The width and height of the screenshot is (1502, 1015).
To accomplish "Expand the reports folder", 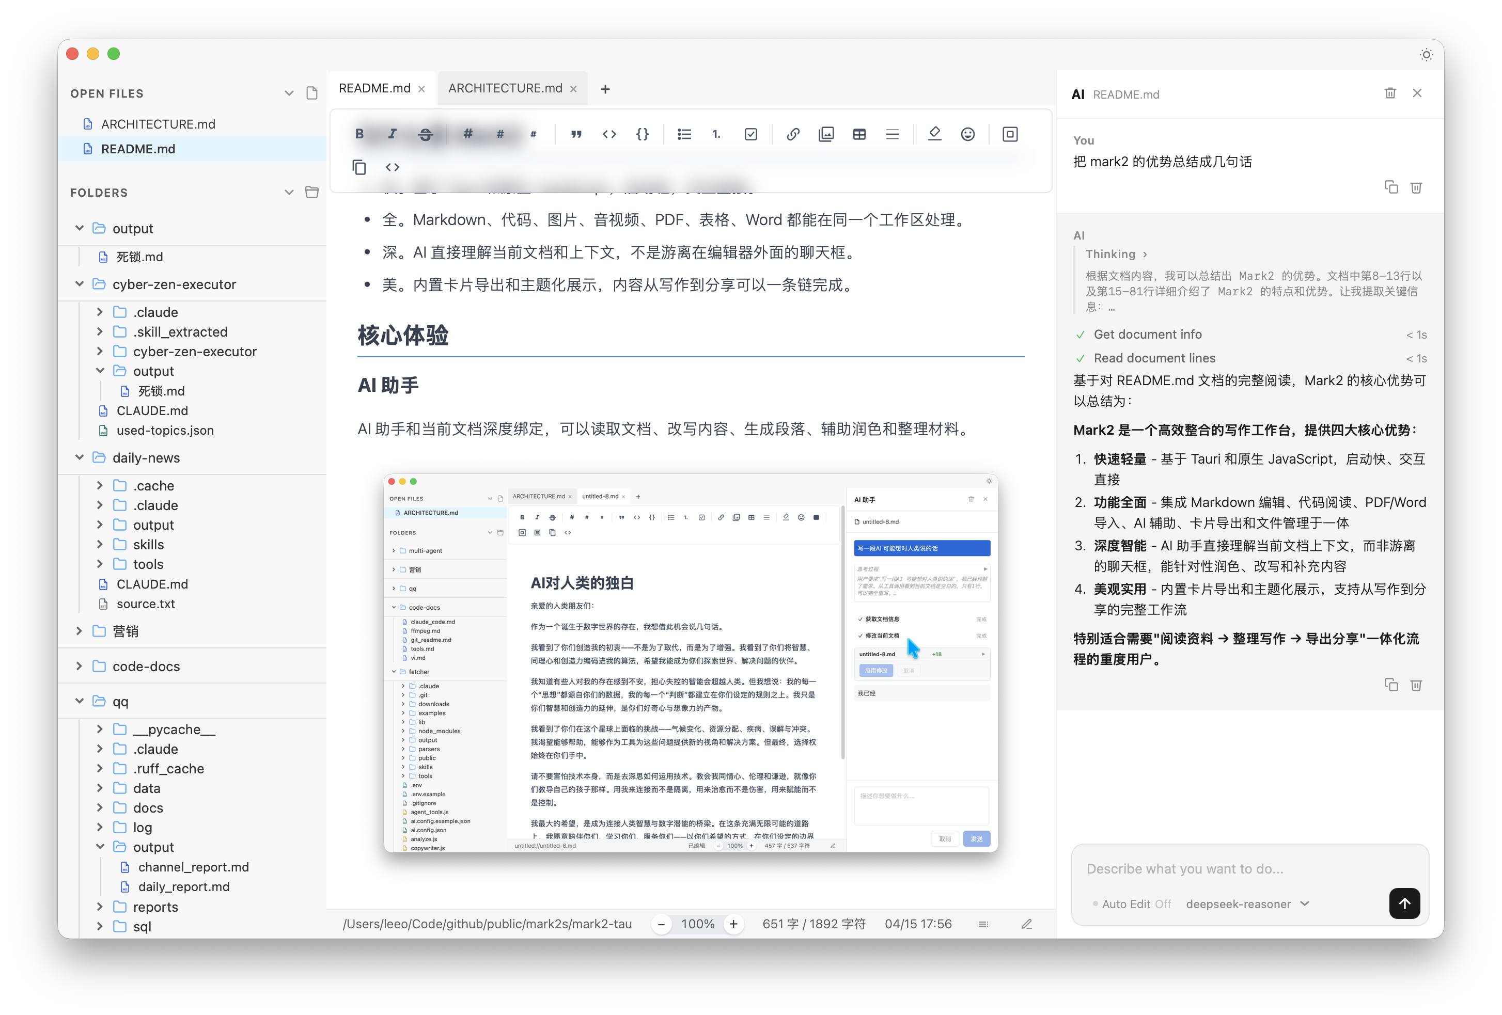I will [x=100, y=907].
